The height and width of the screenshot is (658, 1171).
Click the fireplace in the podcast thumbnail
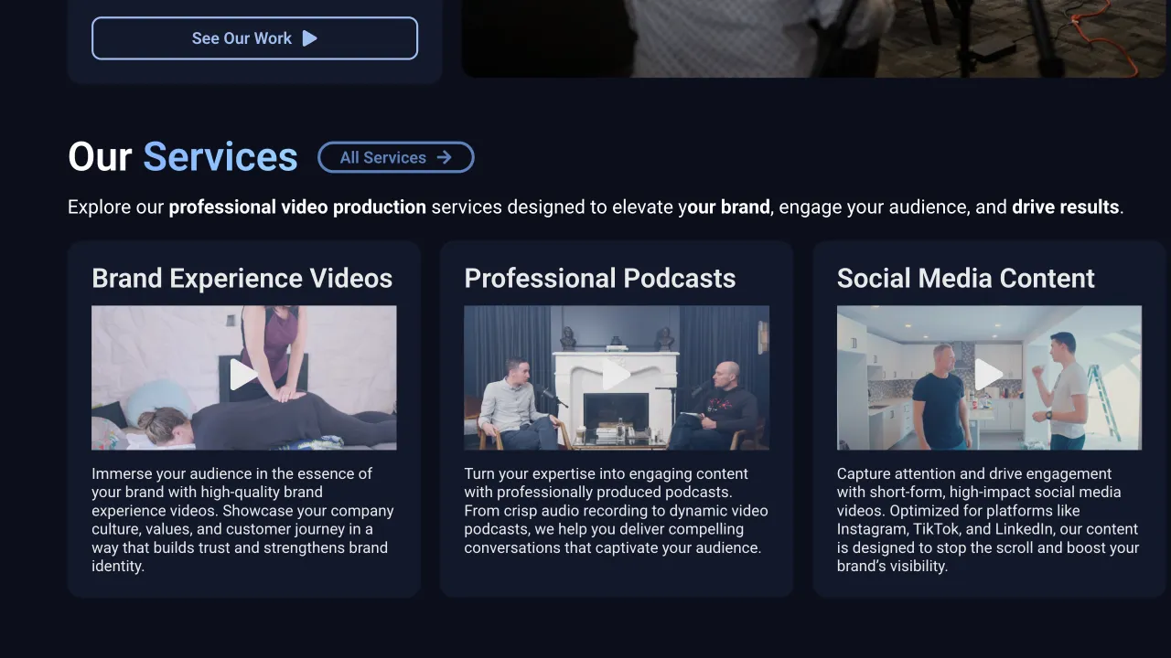(x=616, y=411)
